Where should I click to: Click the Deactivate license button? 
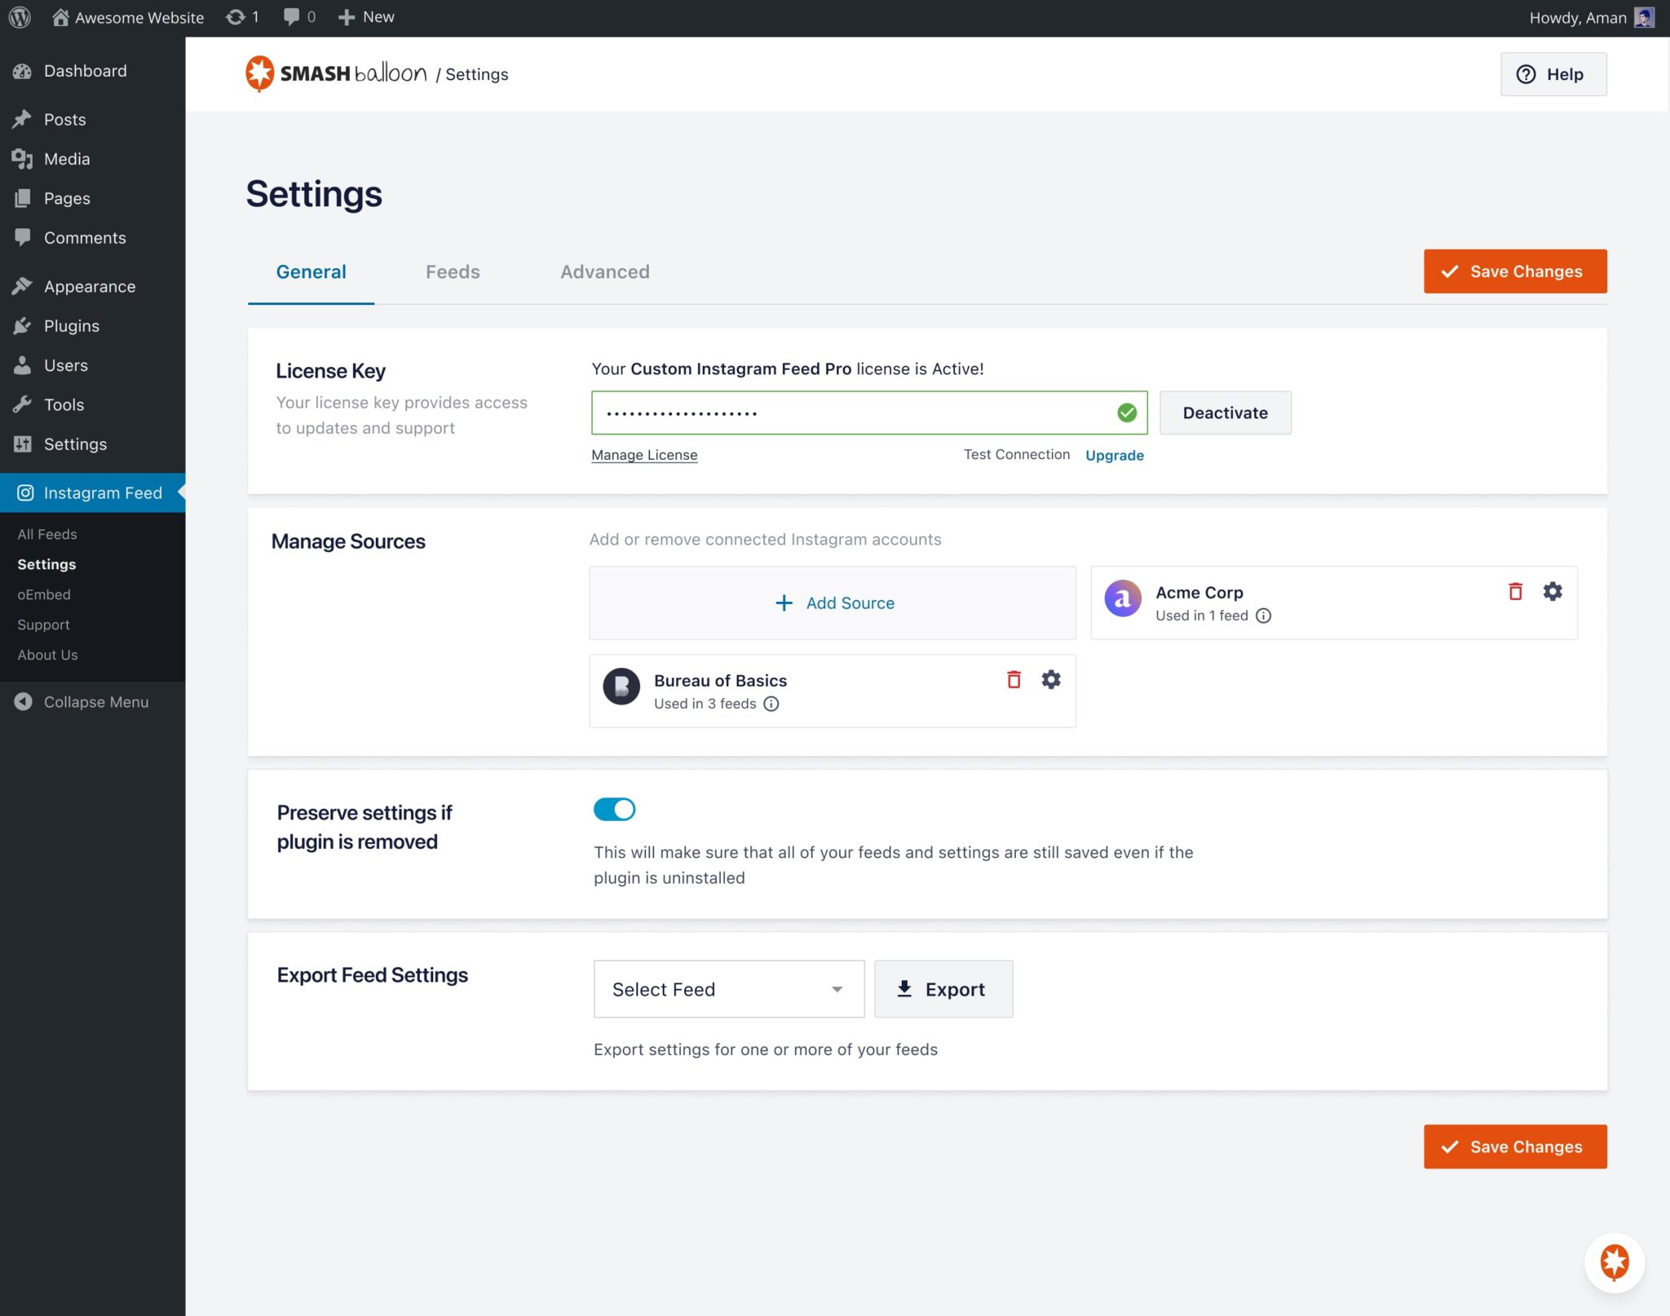point(1225,413)
